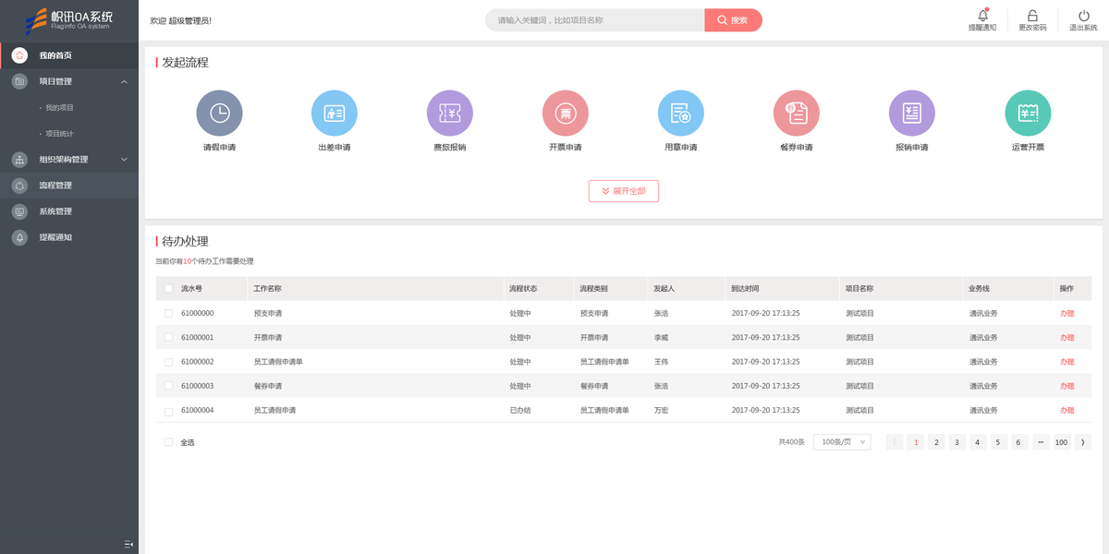The width and height of the screenshot is (1109, 554).
Task: Click 已办结 status in row 61000004
Action: pos(520,410)
